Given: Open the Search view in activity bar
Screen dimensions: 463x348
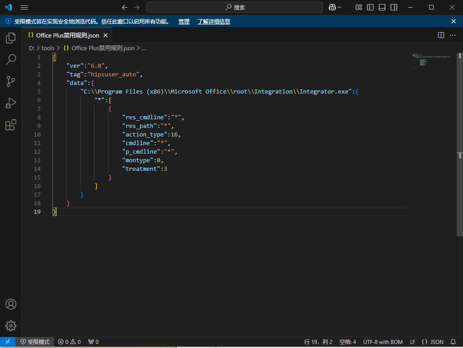Looking at the screenshot, I should 11,60.
